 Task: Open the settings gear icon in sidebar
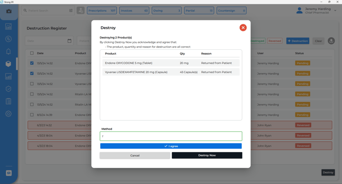click(8, 114)
